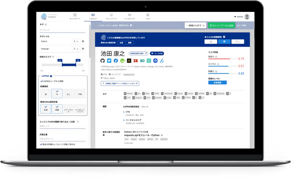Click the LAPRAS SCOUT logo in header
The height and width of the screenshot is (179, 291).
coord(49,16)
